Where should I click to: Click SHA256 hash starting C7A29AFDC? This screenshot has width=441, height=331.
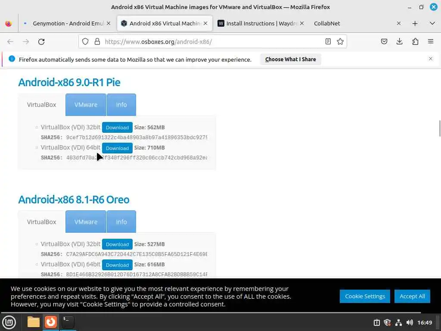coord(137,254)
